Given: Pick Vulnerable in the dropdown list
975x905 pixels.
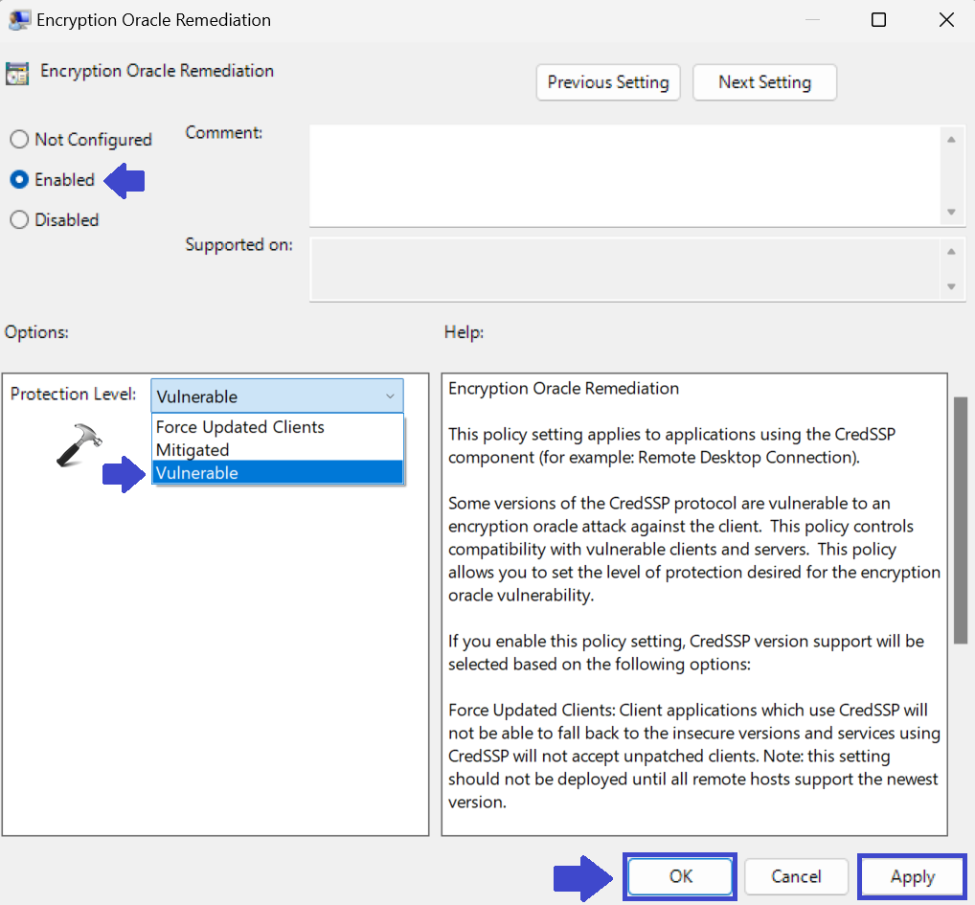Looking at the screenshot, I should [x=197, y=473].
